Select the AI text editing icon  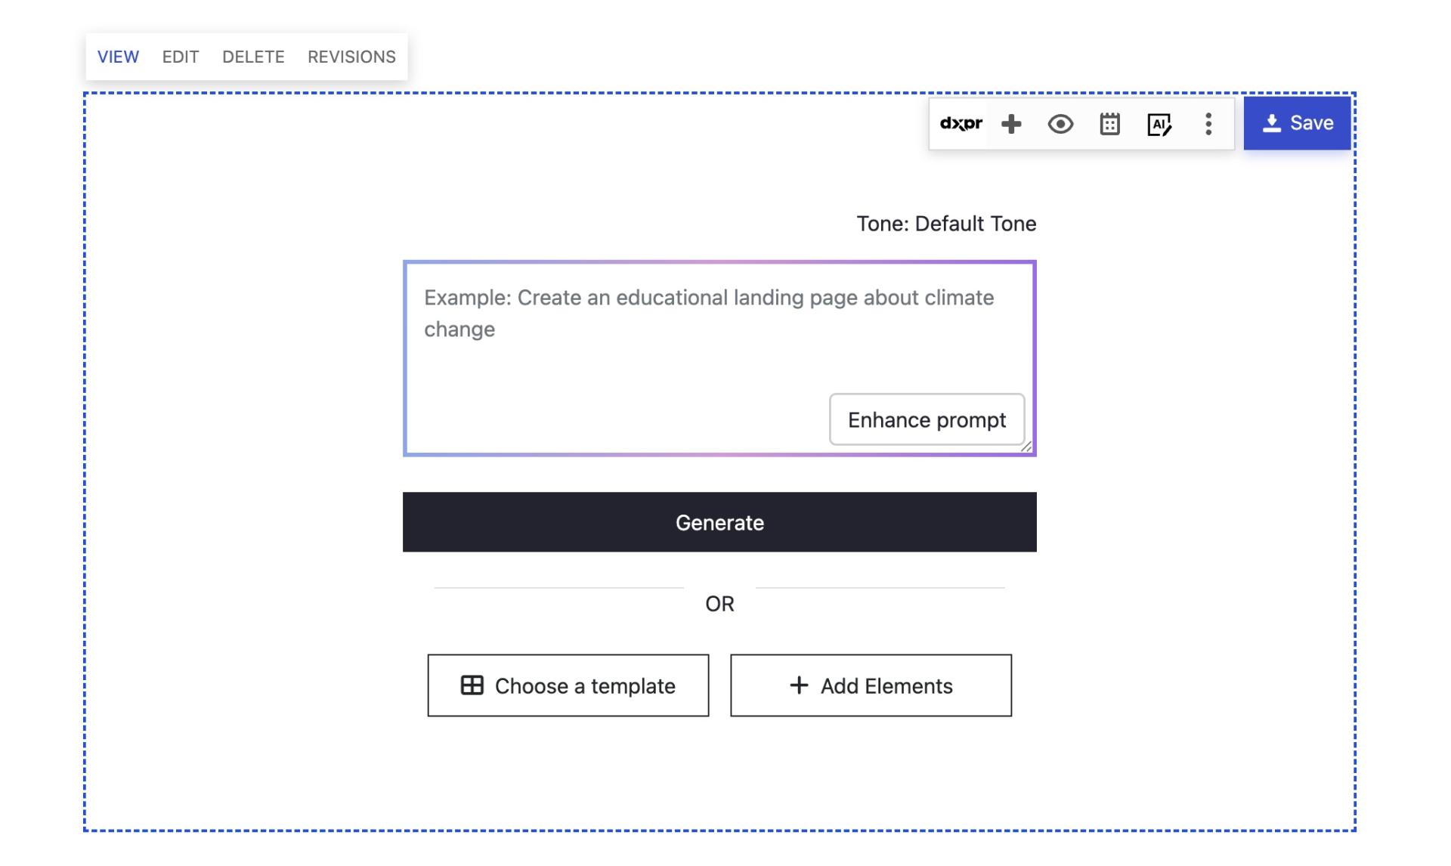pyautogui.click(x=1160, y=123)
